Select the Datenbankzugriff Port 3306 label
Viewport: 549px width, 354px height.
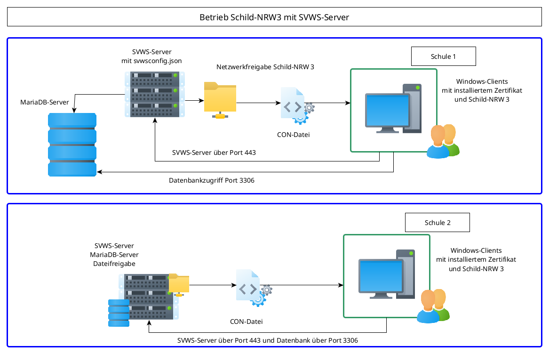[x=211, y=180]
